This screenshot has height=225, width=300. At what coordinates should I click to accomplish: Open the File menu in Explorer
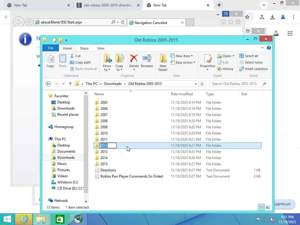tap(51, 48)
